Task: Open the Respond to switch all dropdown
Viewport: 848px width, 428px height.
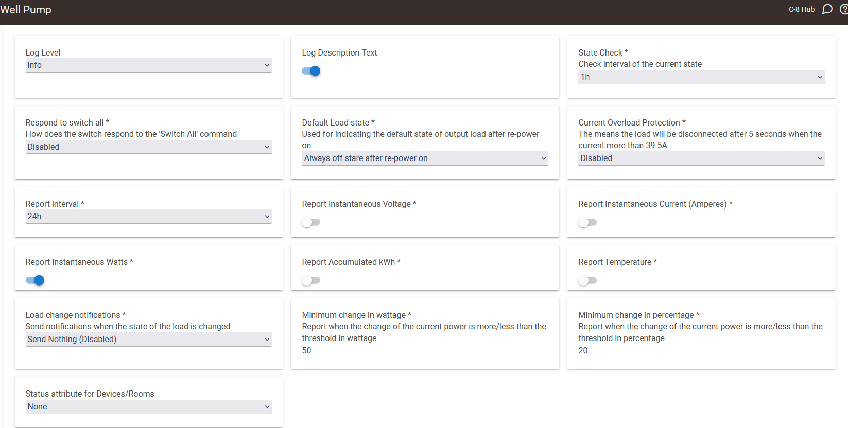Action: (x=148, y=147)
